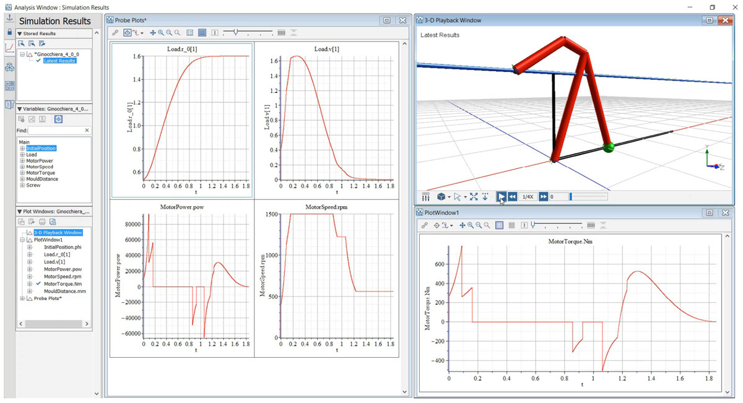Select the Screw variable
This screenshot has width=743, height=403.
pyautogui.click(x=33, y=185)
